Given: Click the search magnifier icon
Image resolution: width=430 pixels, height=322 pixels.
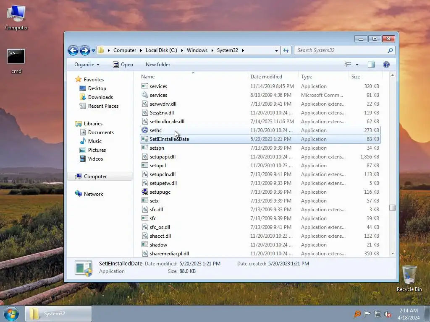Looking at the screenshot, I should point(390,50).
